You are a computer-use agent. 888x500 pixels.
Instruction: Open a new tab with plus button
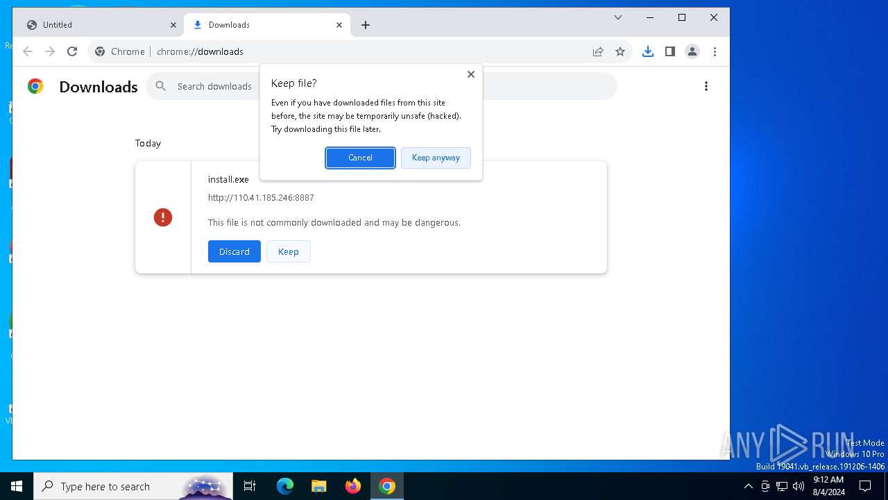pyautogui.click(x=366, y=25)
